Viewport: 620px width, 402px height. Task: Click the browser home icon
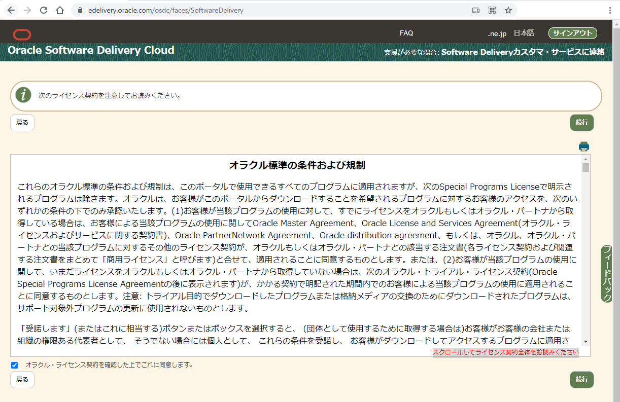(x=60, y=10)
